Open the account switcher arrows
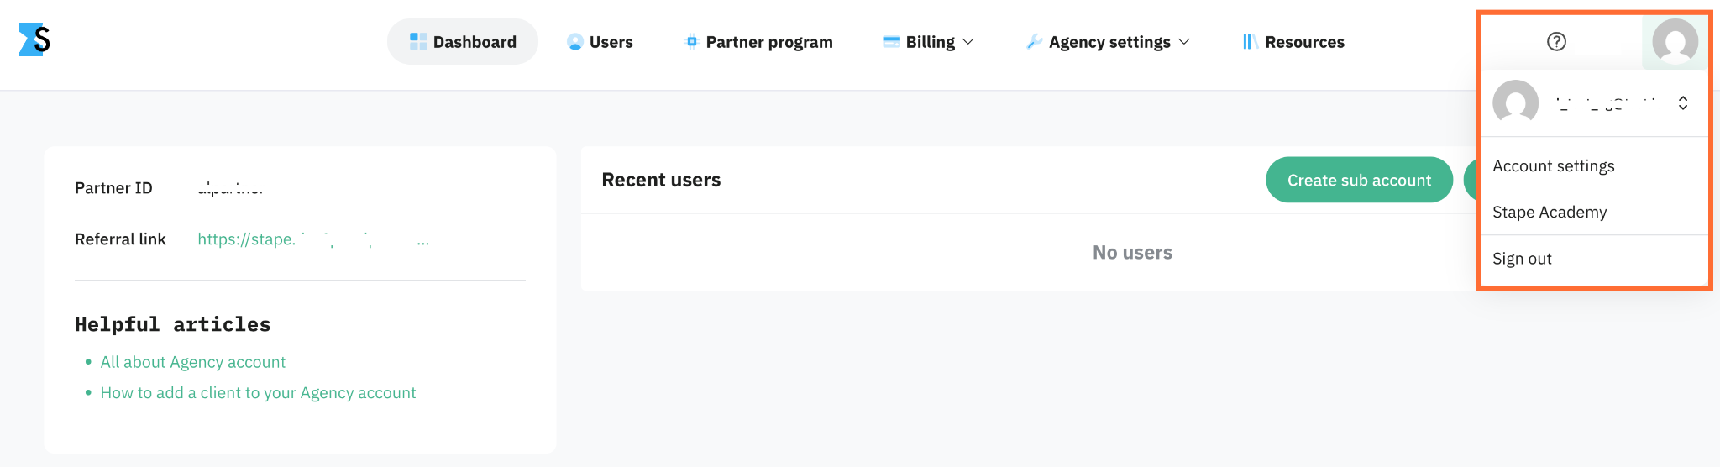The height and width of the screenshot is (467, 1720). point(1683,103)
